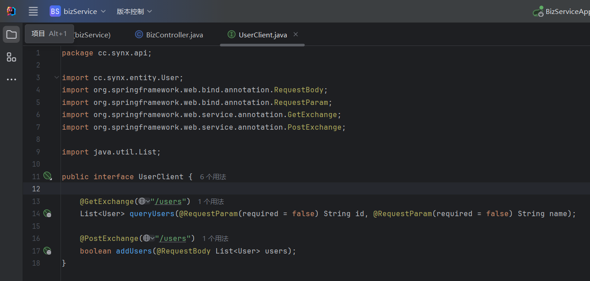Viewport: 590px width, 281px height.
Task: Click the IntelliJ IDEA logo icon
Action: (x=11, y=11)
